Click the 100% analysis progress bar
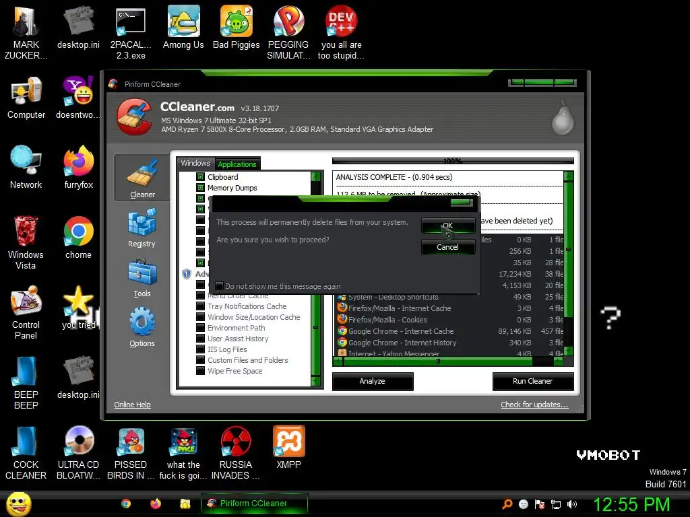The image size is (690, 517). 453,161
